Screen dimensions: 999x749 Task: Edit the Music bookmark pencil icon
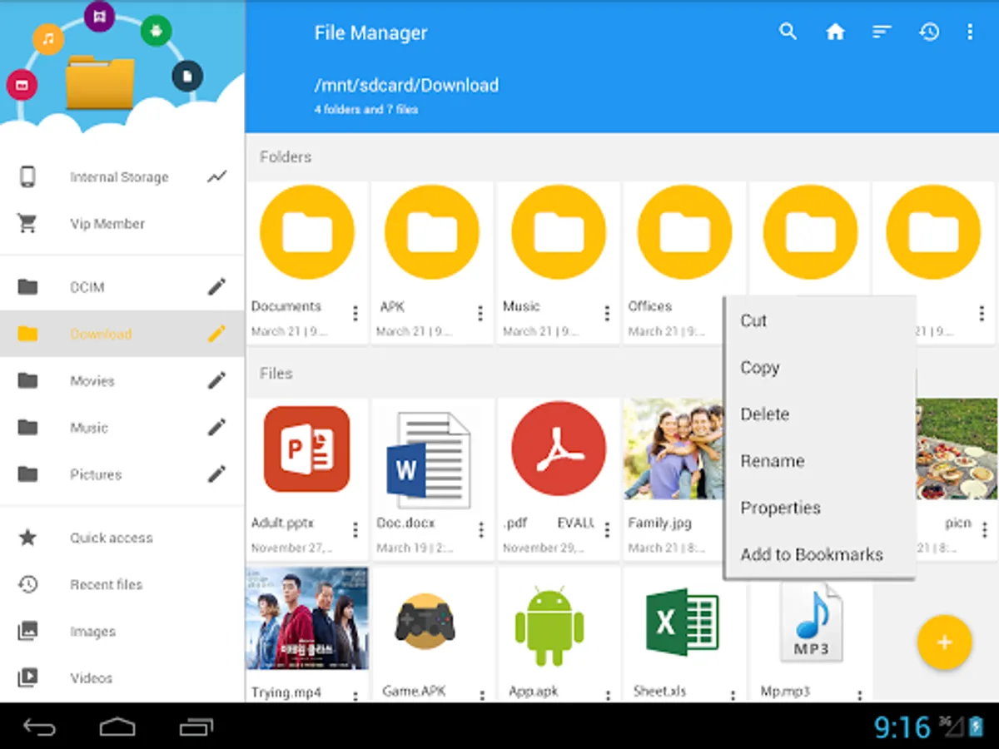217,428
